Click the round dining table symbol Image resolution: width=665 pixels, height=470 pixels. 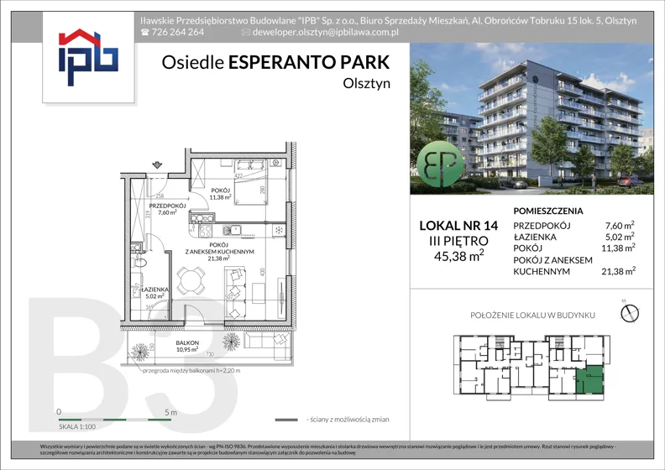click(191, 280)
